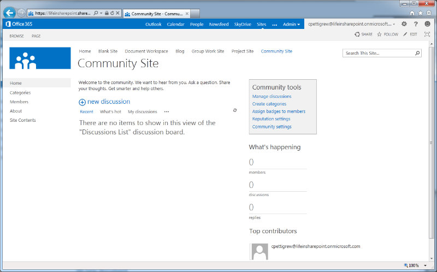Open People from the top navigation

click(x=197, y=24)
